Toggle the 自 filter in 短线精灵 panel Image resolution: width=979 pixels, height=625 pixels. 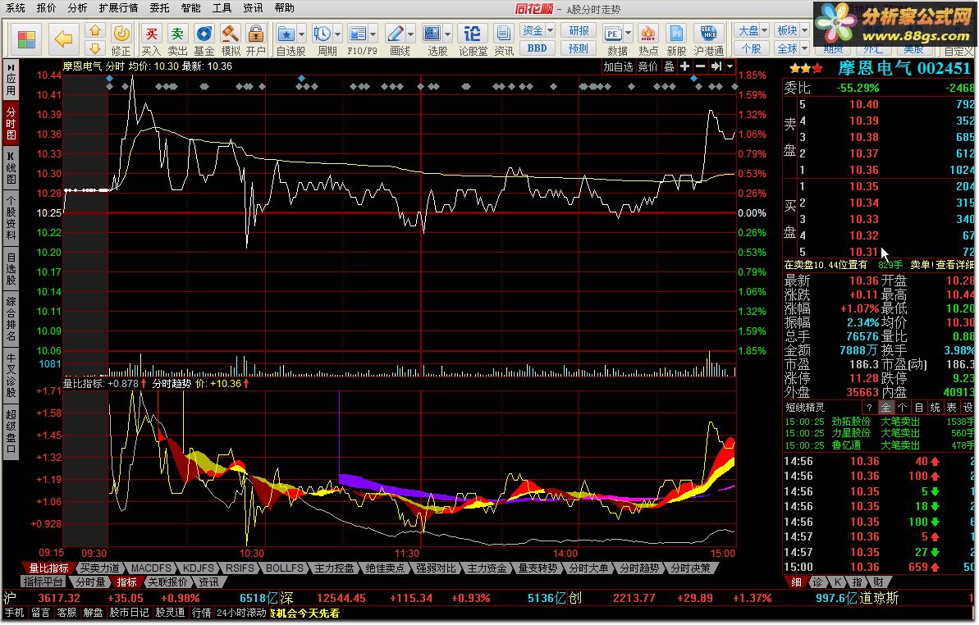pos(918,408)
